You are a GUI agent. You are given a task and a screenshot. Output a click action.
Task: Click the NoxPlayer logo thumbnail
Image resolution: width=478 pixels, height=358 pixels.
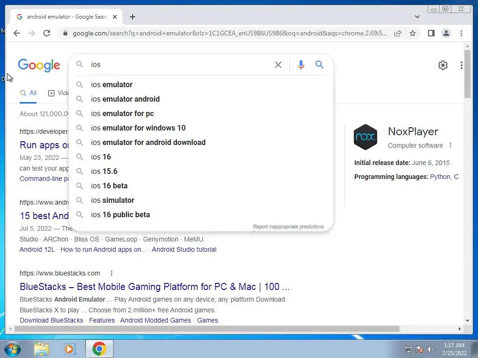pos(366,137)
